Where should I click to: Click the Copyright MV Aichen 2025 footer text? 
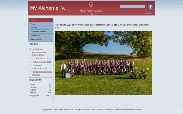tap(91, 110)
